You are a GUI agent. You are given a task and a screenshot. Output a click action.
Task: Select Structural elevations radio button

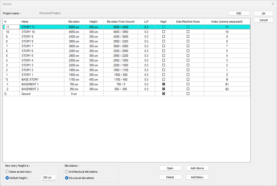(x=67, y=178)
